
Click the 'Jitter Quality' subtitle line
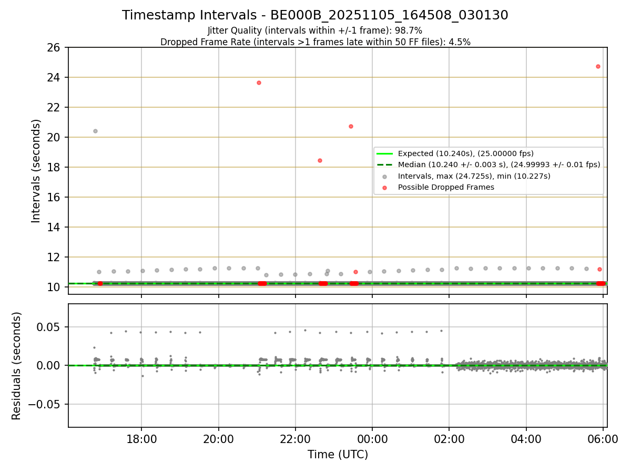coord(315,30)
